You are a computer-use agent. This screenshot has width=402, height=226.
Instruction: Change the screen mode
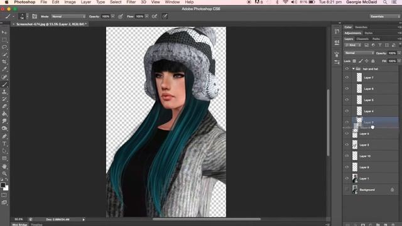4,202
